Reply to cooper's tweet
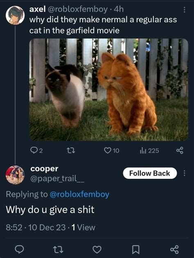 [x=19, y=249]
